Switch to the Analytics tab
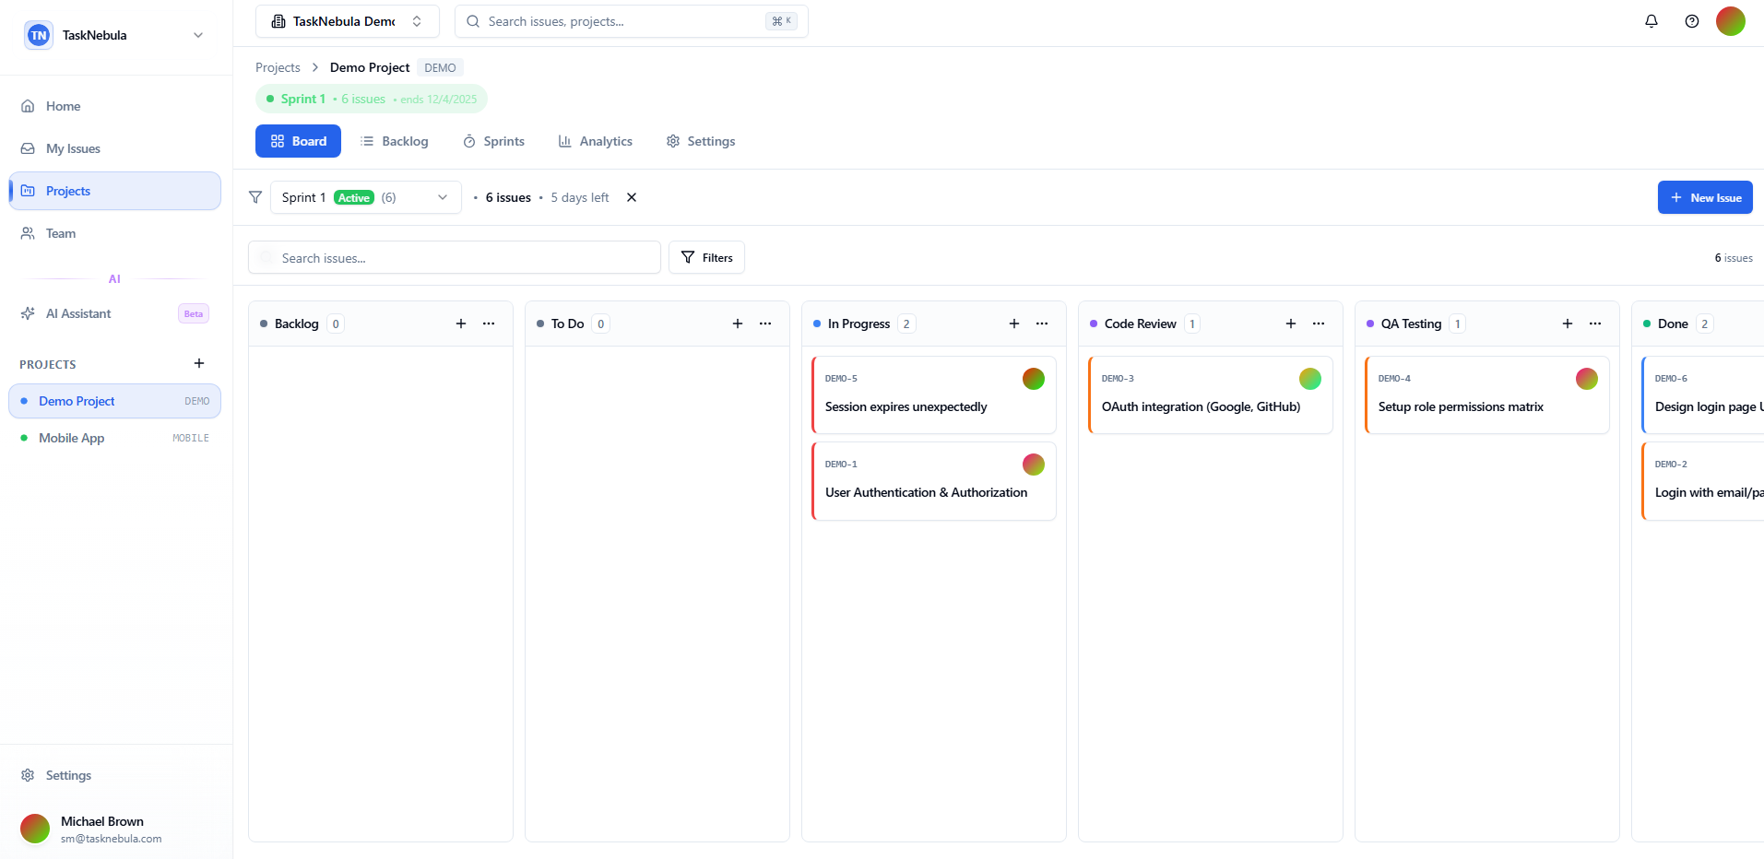 606,141
